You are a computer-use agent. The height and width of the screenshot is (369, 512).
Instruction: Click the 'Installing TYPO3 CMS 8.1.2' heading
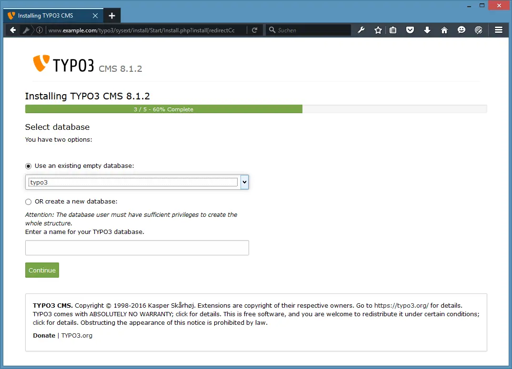88,96
